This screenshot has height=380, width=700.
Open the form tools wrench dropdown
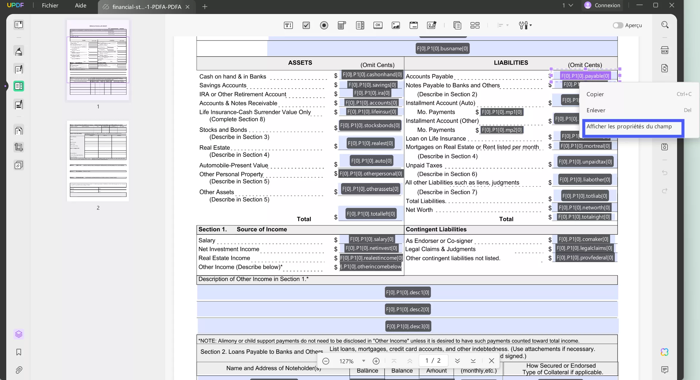tap(525, 25)
